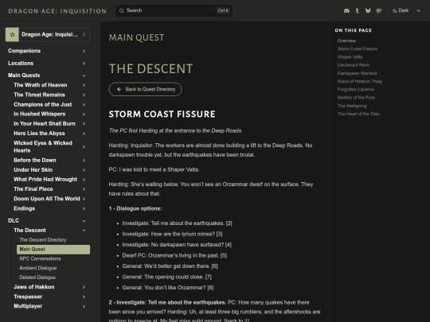This screenshot has height=322, width=430.
Task: Click Back to Quest Directory button
Action: point(146,89)
